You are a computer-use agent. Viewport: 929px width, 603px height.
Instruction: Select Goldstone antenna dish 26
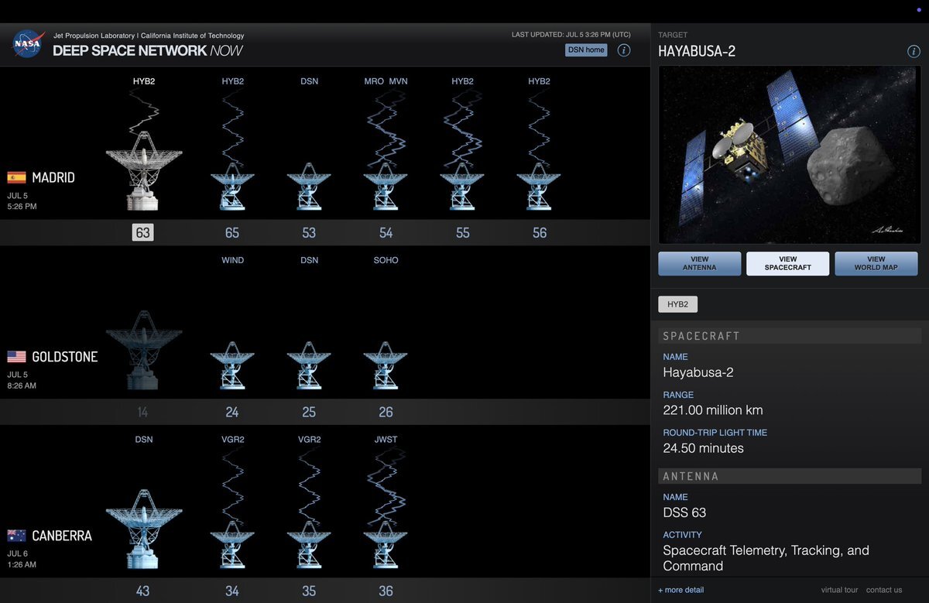[386, 366]
